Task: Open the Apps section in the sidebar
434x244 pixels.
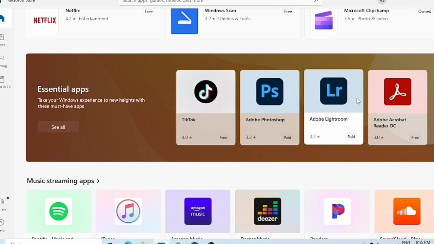Action: click(3, 40)
